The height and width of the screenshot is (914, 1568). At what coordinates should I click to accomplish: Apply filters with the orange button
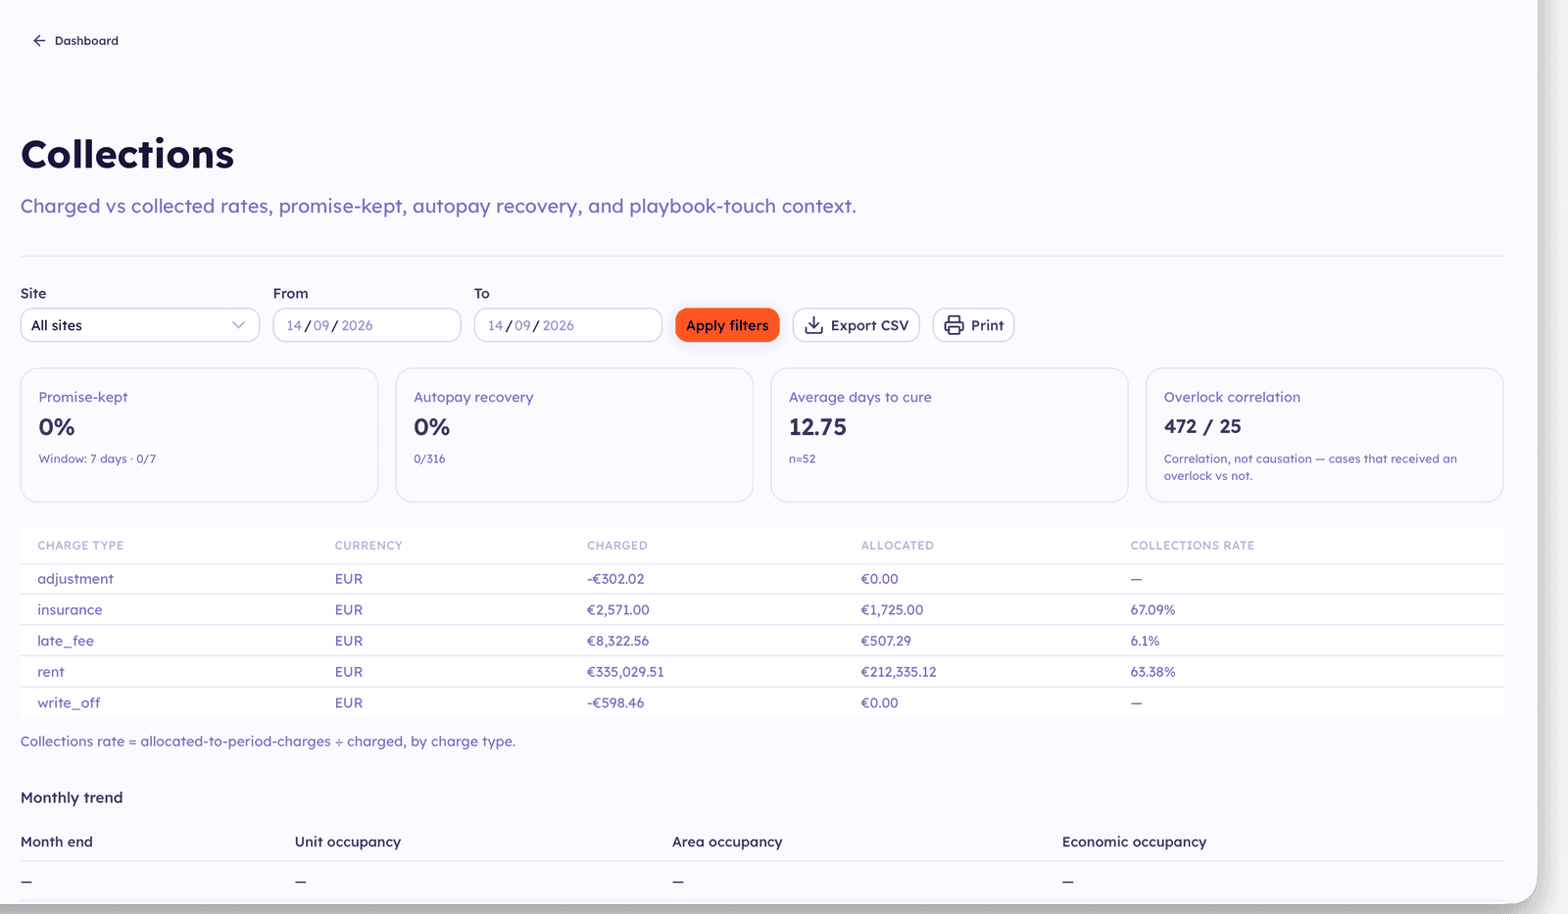(x=727, y=325)
